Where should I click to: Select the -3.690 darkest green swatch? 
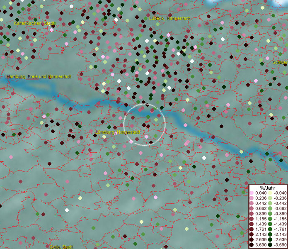click(x=270, y=245)
